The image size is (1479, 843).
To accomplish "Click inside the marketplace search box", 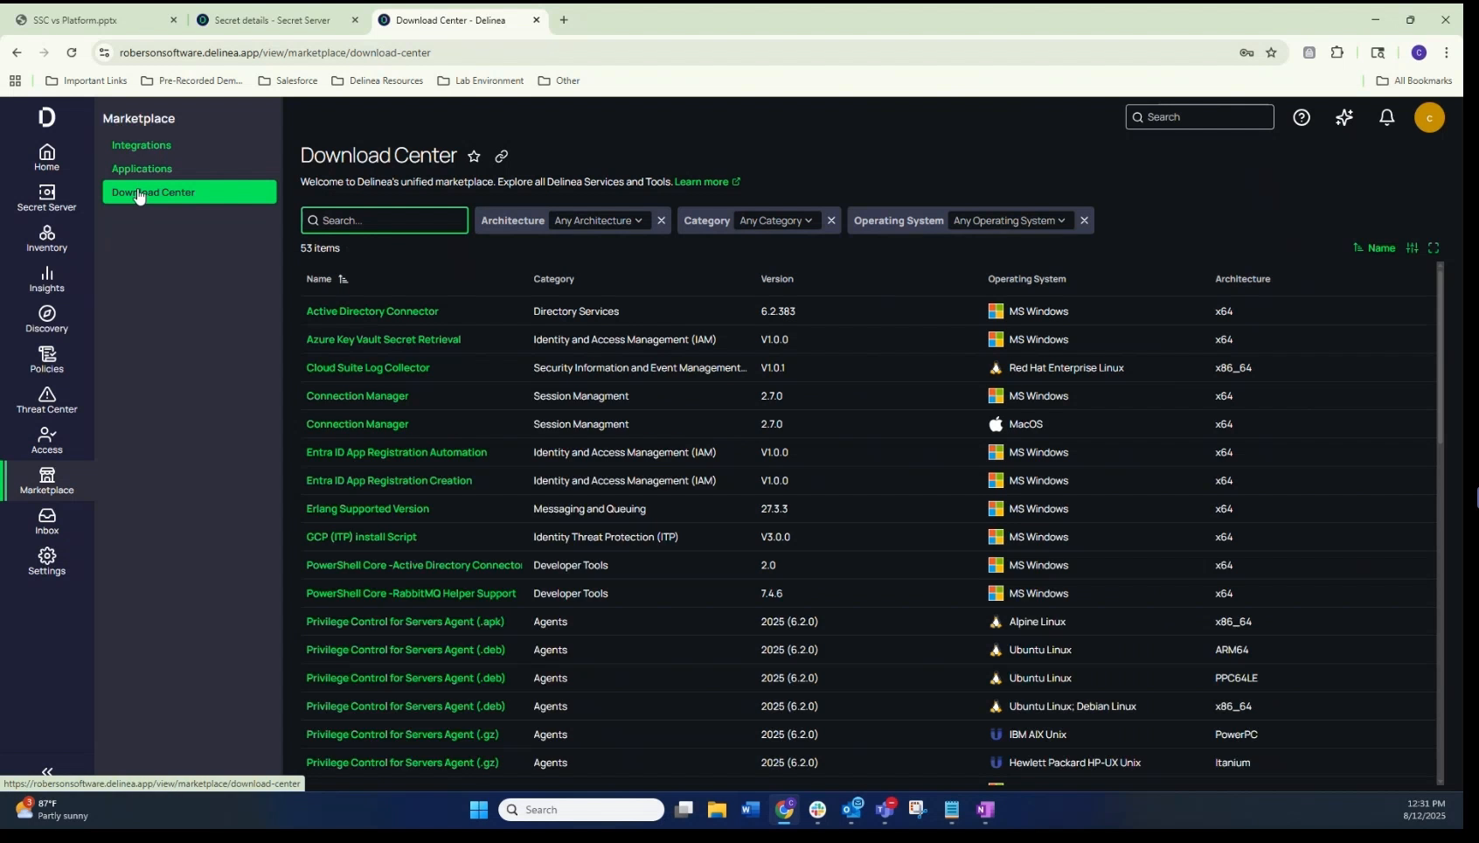I will pos(385,220).
